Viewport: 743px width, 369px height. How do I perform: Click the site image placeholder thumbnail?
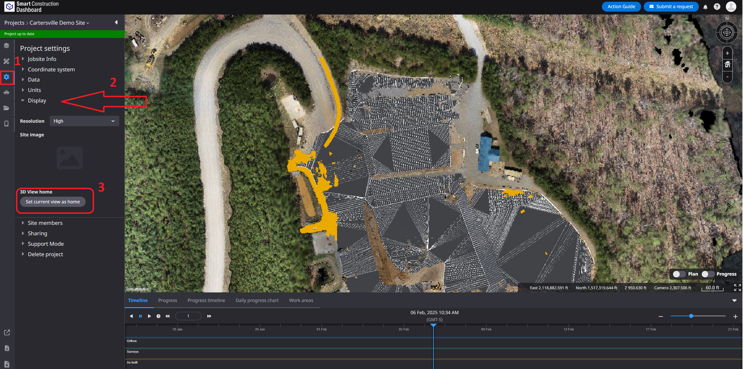point(70,158)
